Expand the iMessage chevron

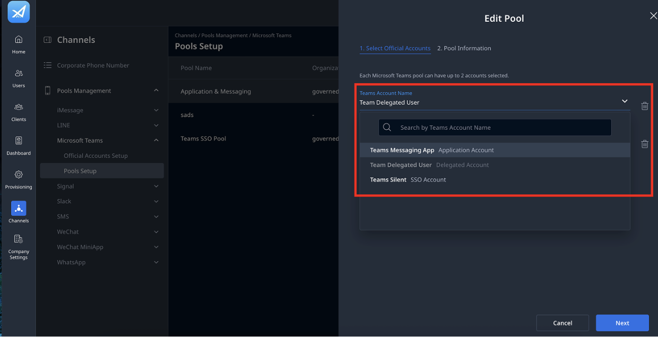pyautogui.click(x=156, y=110)
